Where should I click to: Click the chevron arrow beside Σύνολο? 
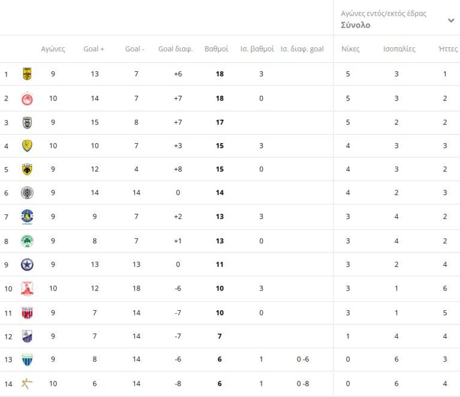pos(450,20)
